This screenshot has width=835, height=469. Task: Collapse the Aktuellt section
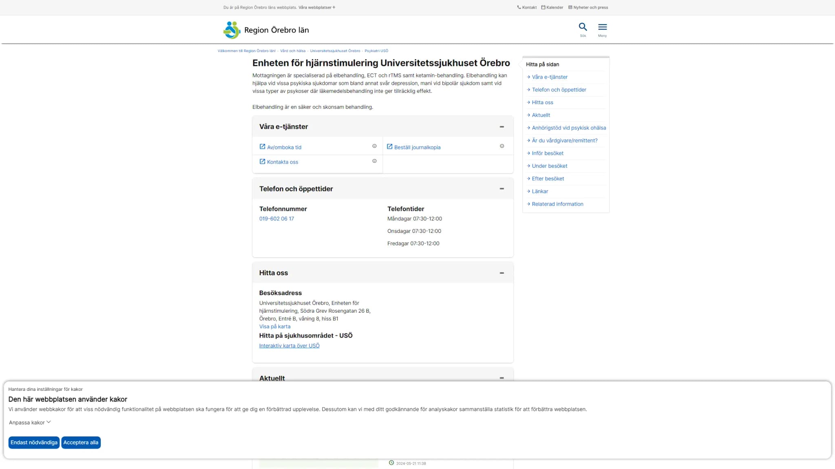[502, 378]
